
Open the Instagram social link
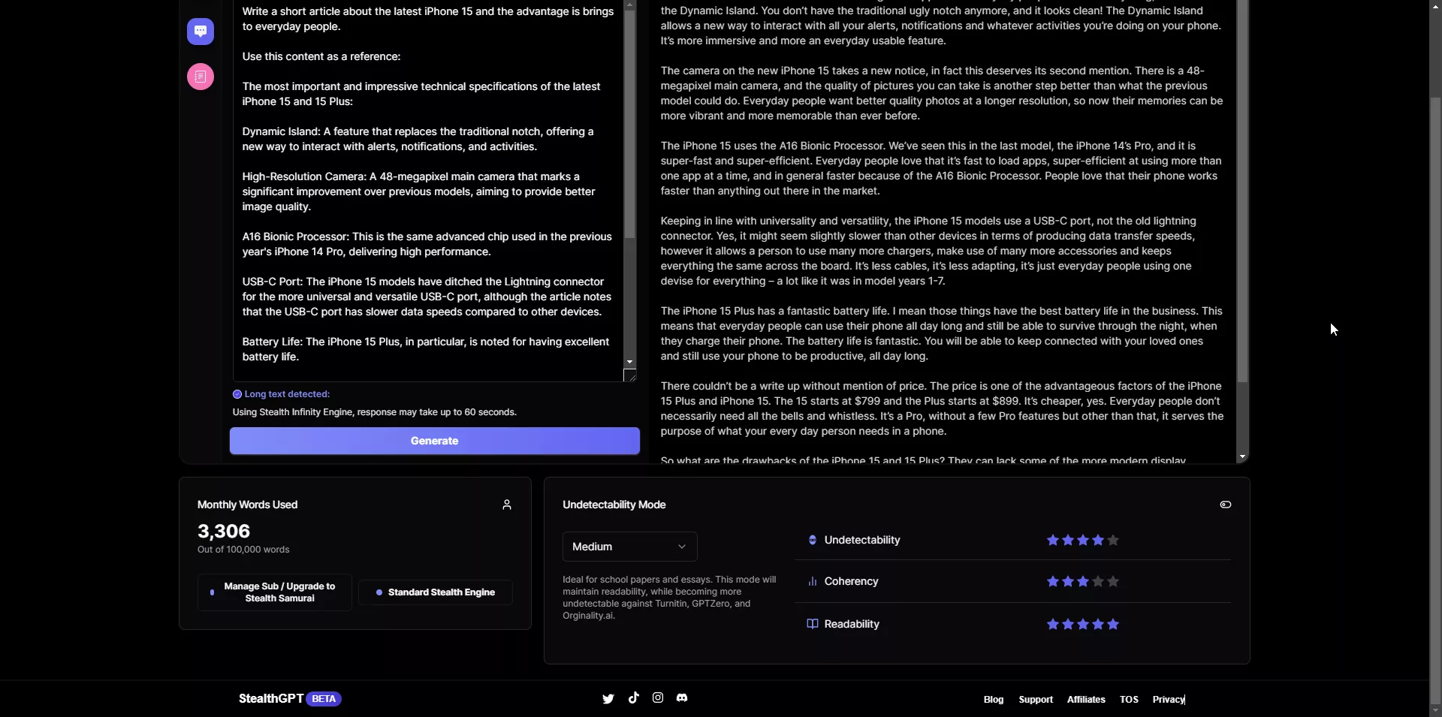658,698
